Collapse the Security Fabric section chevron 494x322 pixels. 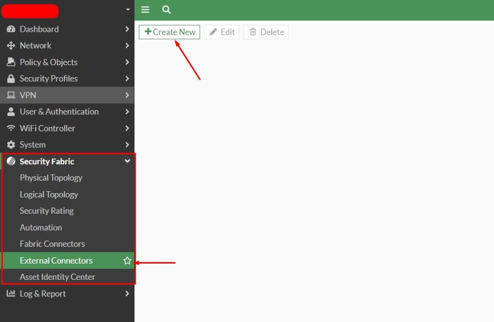pos(127,161)
